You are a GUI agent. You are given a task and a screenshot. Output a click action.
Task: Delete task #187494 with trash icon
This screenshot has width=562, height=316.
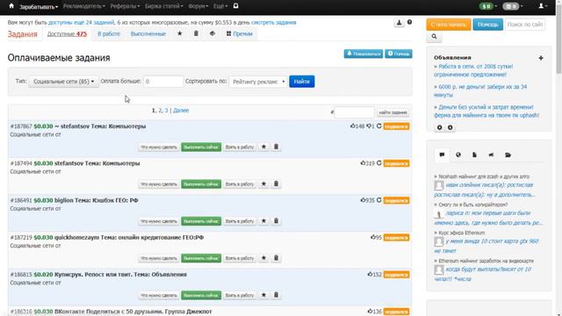coord(276,183)
